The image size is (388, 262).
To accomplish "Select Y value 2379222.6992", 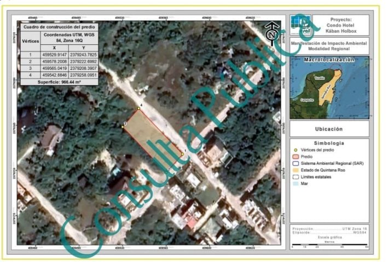I will pyautogui.click(x=83, y=62).
